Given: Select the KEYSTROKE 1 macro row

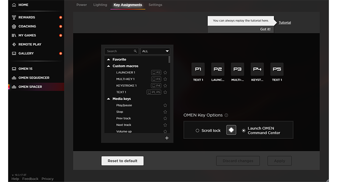Looking at the screenshot, I should [x=137, y=85].
